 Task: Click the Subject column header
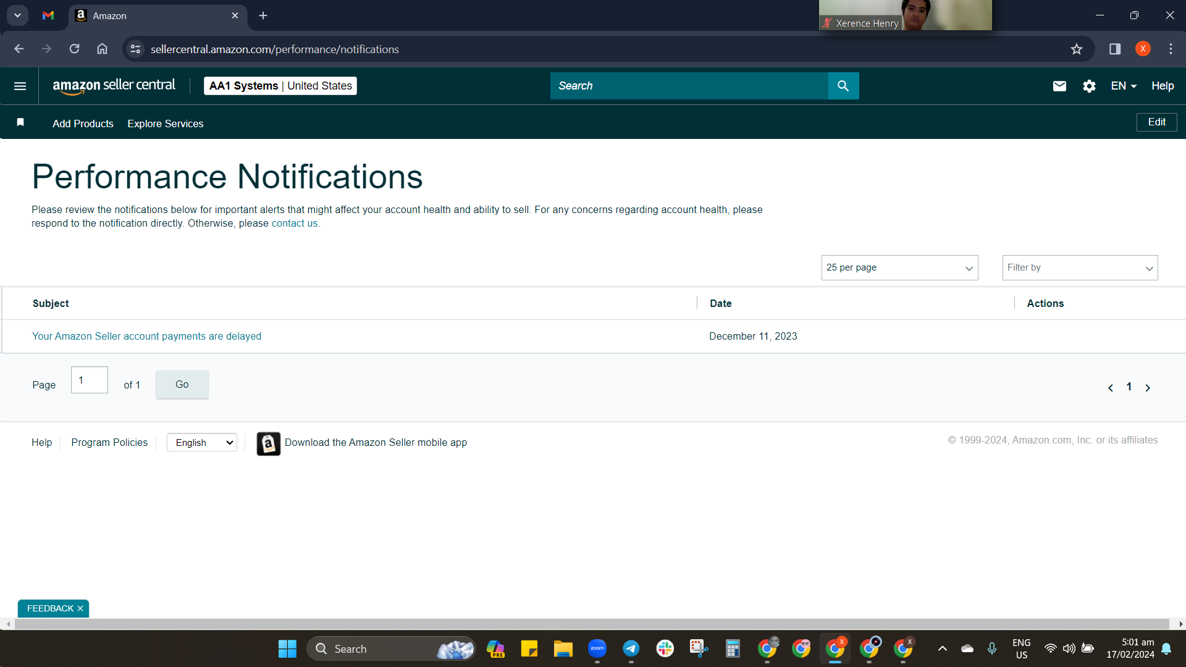click(51, 303)
